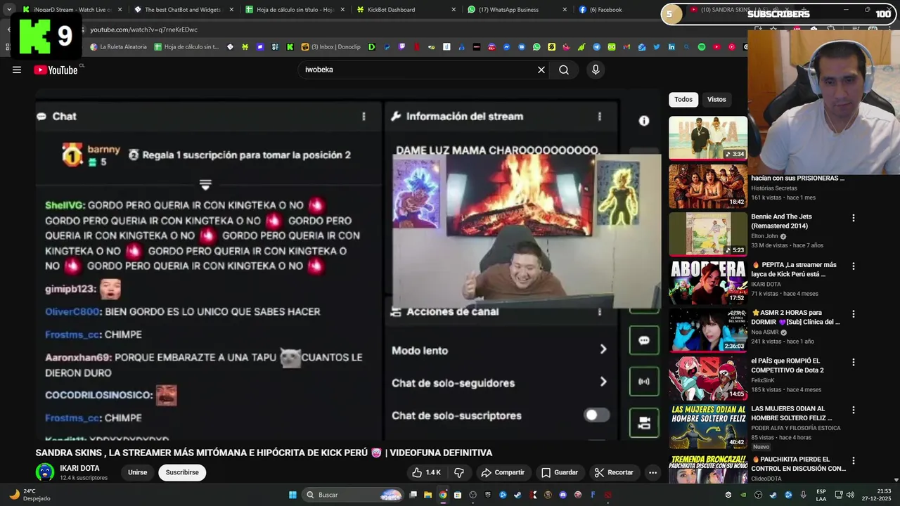This screenshot has height=506, width=900.
Task: Open options for PEPITA streamer video
Action: [x=854, y=266]
